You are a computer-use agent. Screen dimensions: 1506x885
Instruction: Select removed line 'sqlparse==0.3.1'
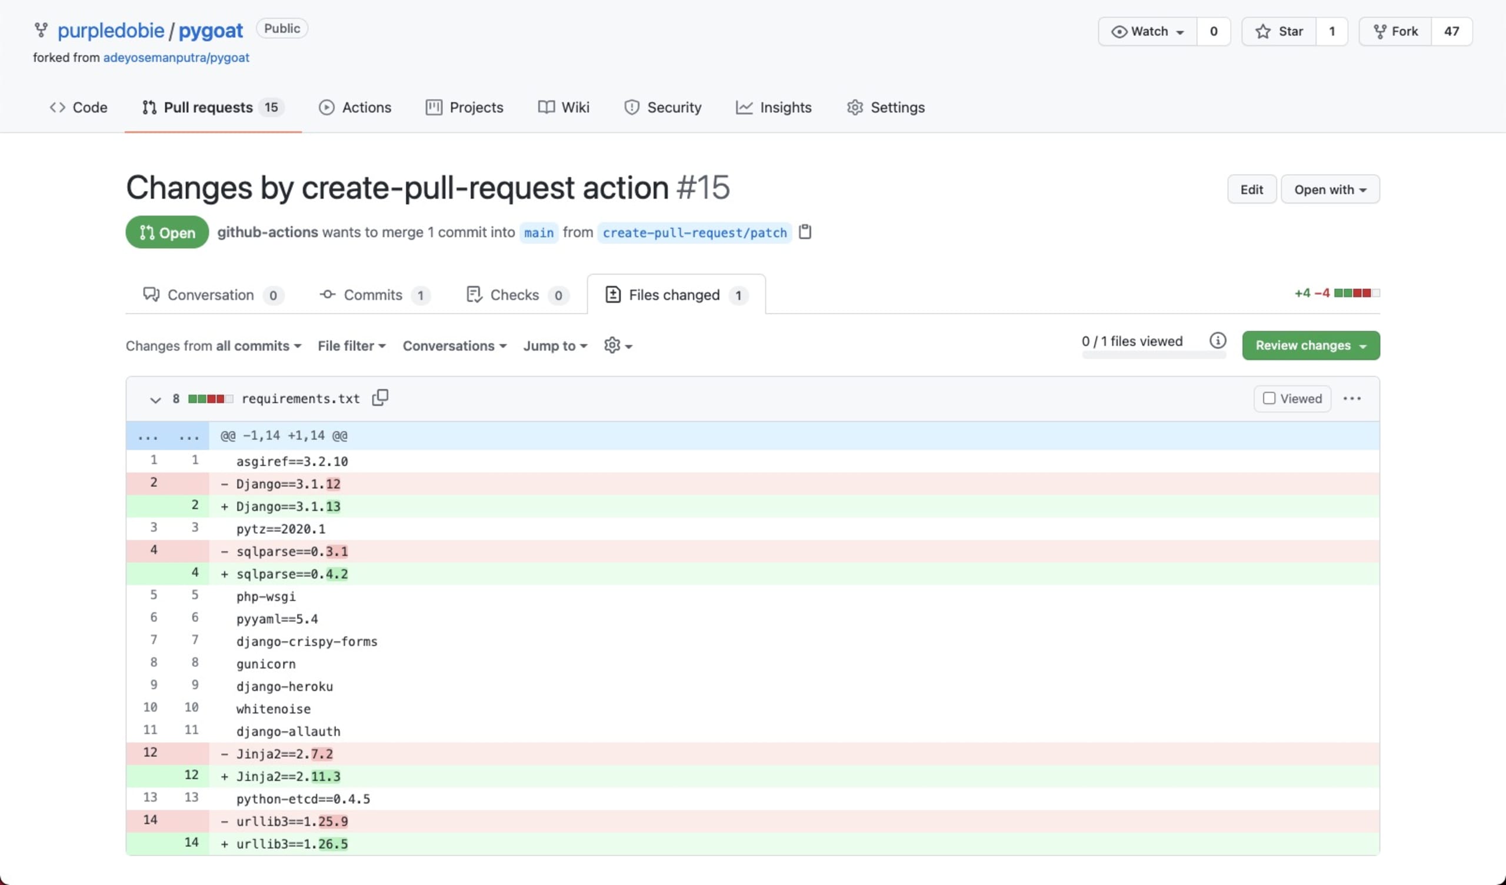tap(752, 551)
